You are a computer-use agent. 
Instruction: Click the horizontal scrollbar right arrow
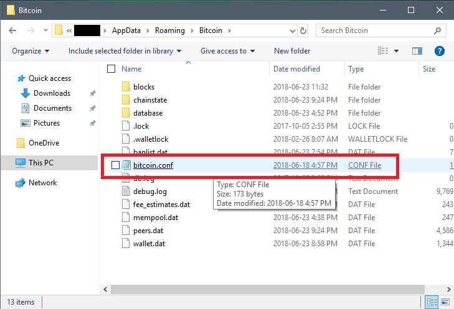point(448,289)
